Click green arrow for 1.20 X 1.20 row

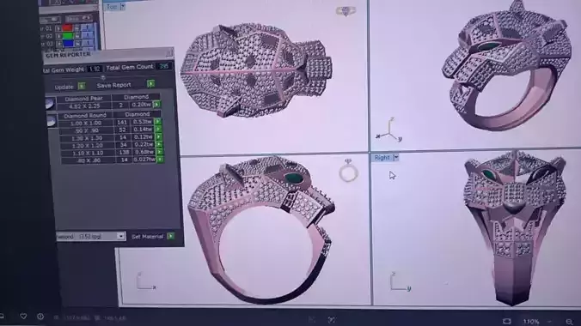coord(159,144)
